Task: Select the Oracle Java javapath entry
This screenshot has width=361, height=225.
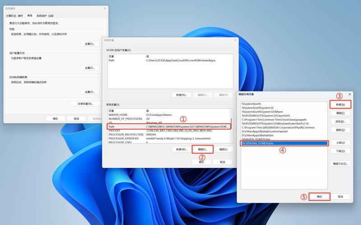Action: [x=284, y=120]
